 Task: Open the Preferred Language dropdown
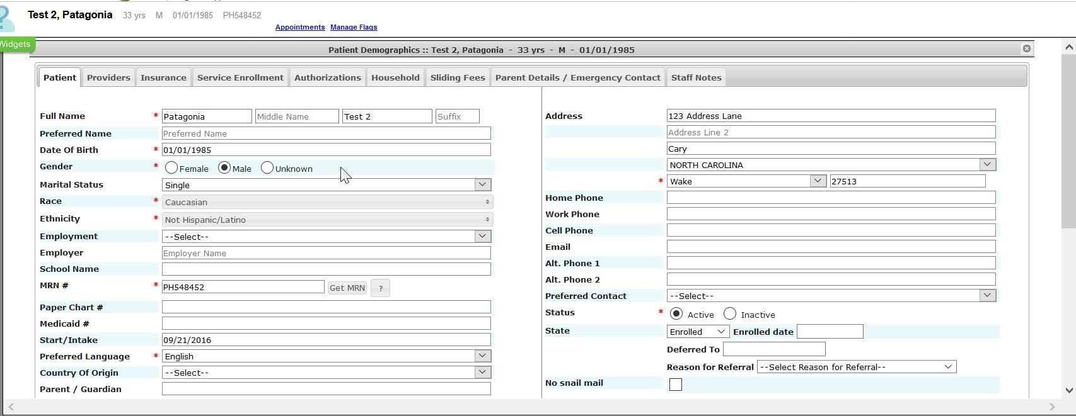click(327, 356)
